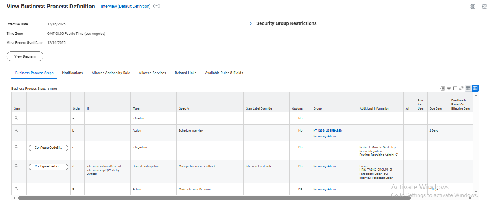Select the Schedule Interview cell
This screenshot has height=200, width=490.
pyautogui.click(x=210, y=133)
